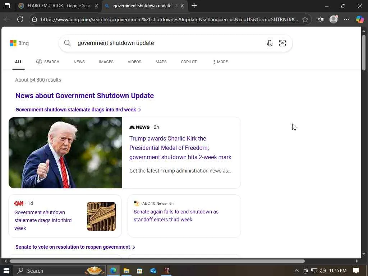Switch to the MAPS tab

click(161, 62)
